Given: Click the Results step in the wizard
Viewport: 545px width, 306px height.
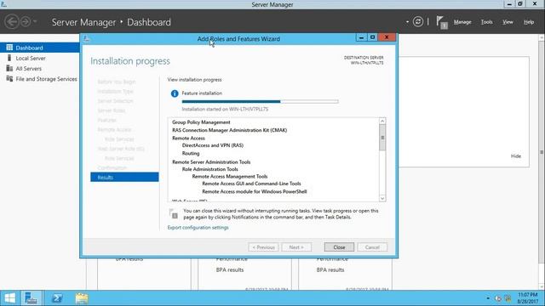Looking at the screenshot, I should point(124,178).
